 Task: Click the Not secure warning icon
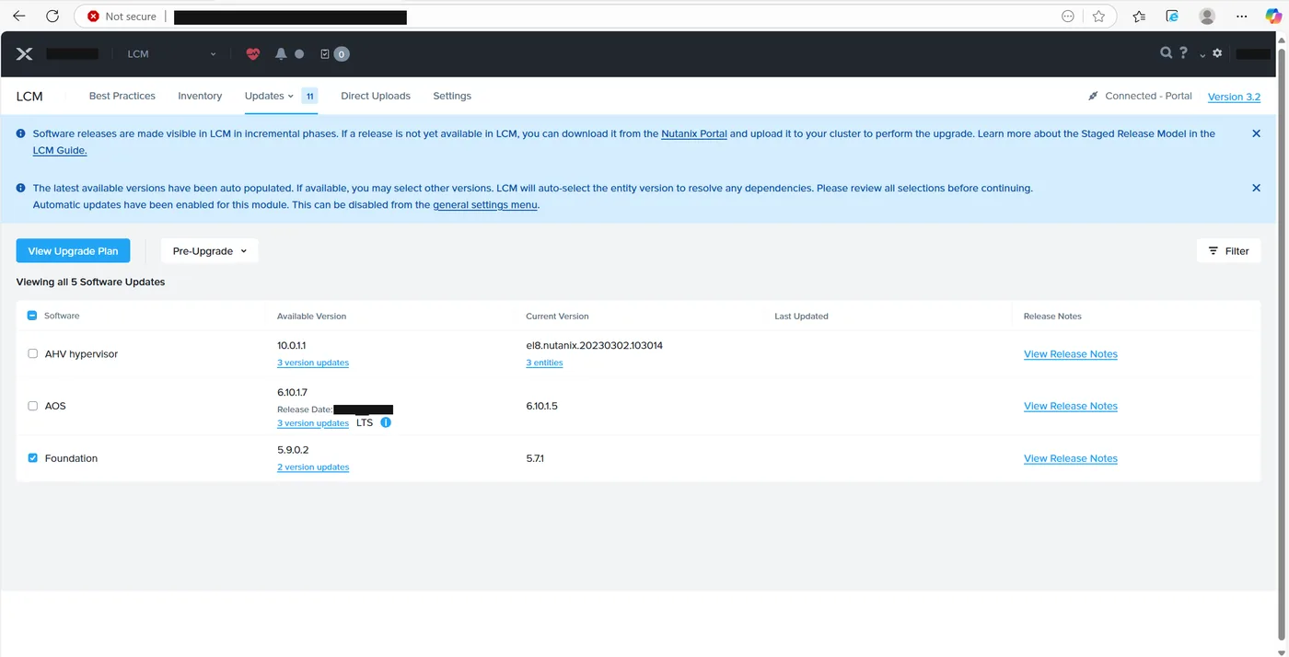[x=93, y=17]
